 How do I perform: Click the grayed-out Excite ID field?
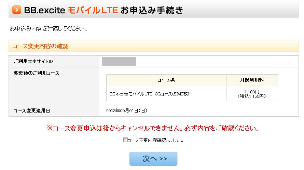pos(119,62)
